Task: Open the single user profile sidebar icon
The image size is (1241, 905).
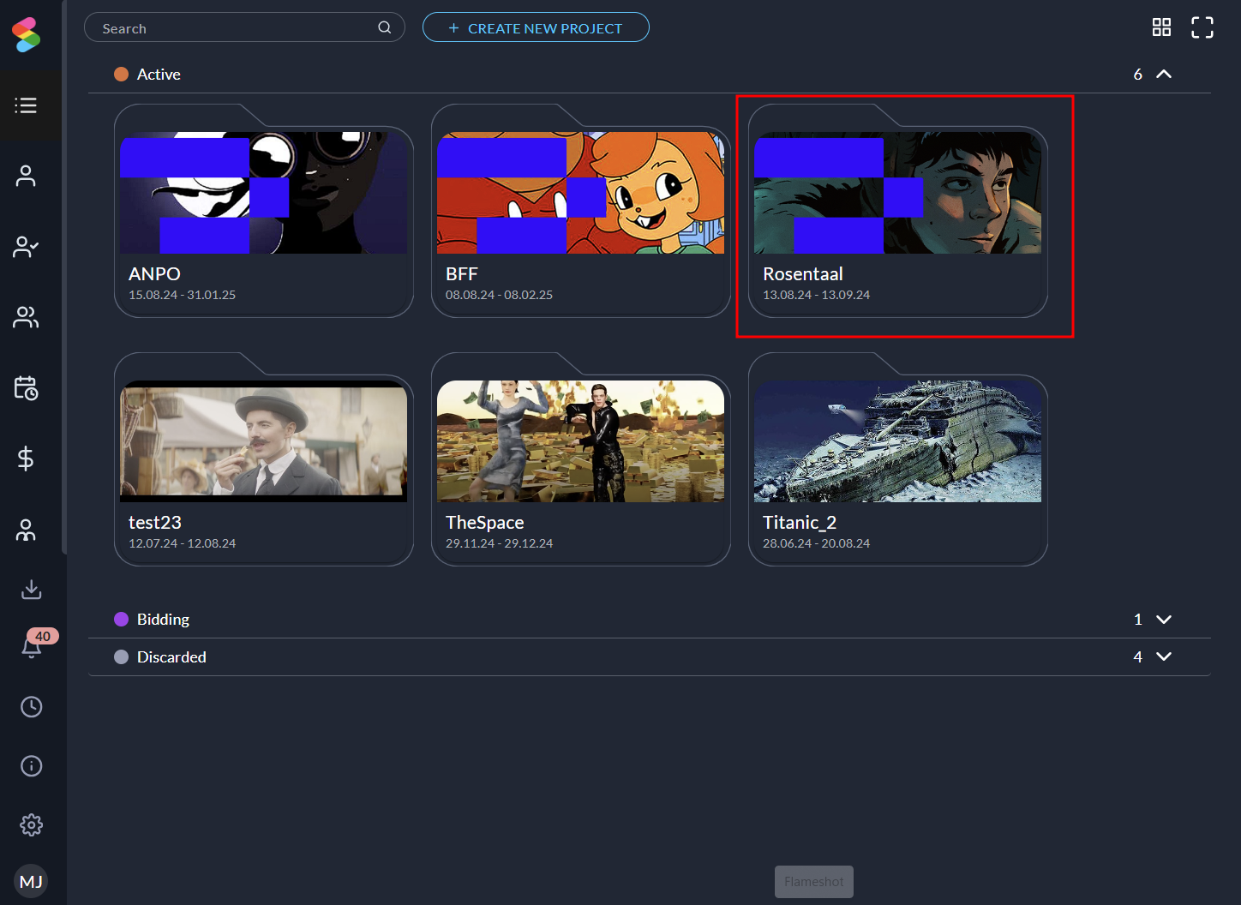Action: click(x=26, y=176)
